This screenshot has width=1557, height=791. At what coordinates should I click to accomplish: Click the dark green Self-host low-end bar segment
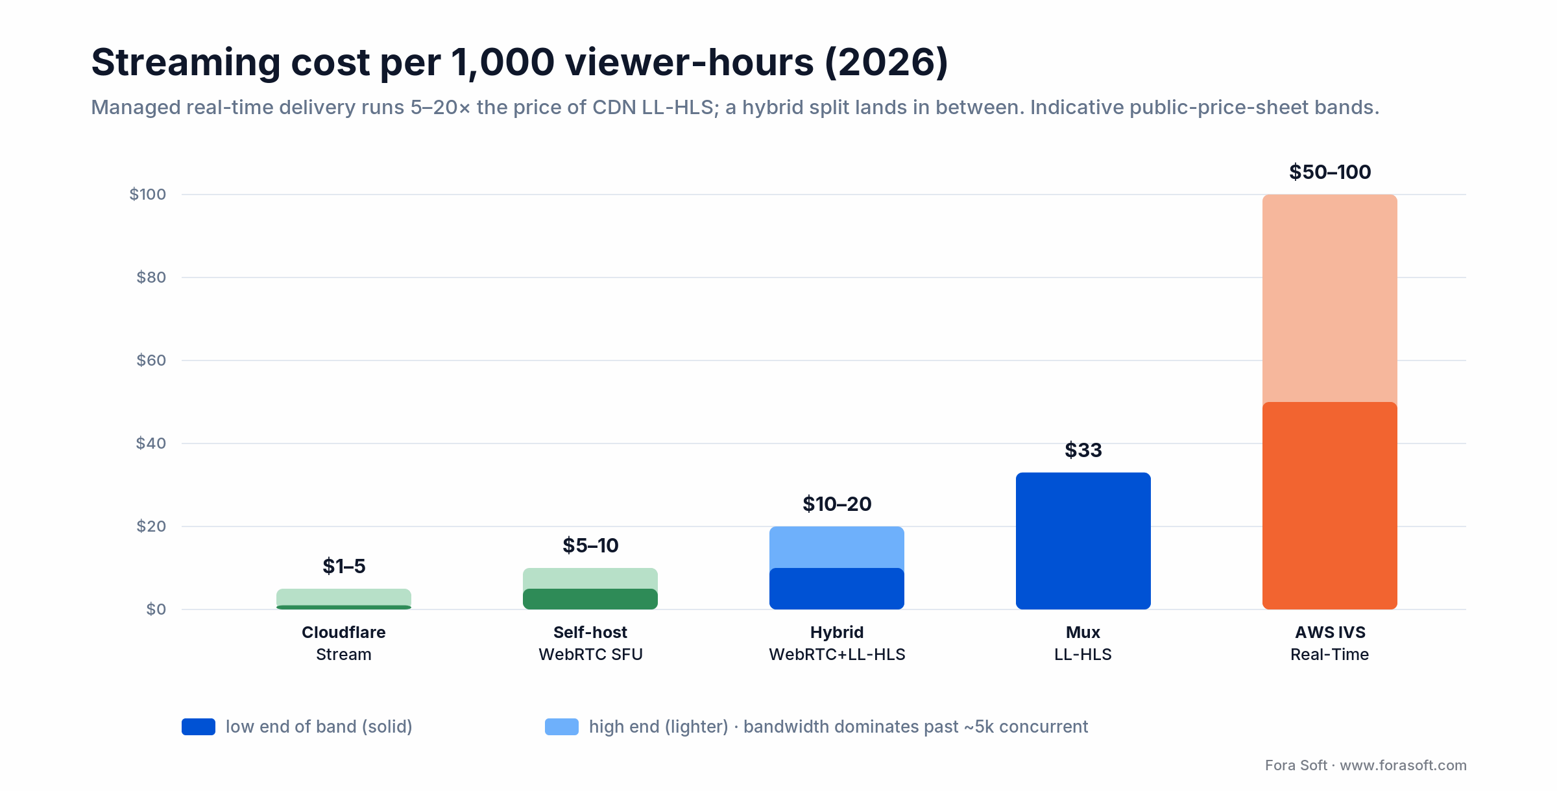[x=590, y=599]
